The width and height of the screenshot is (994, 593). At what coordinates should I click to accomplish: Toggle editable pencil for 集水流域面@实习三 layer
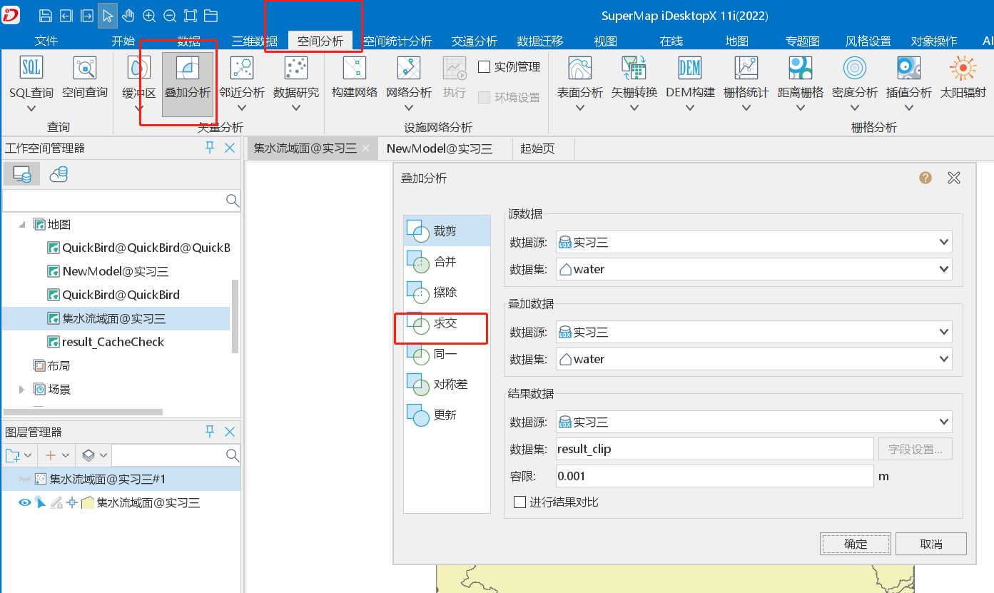click(56, 503)
